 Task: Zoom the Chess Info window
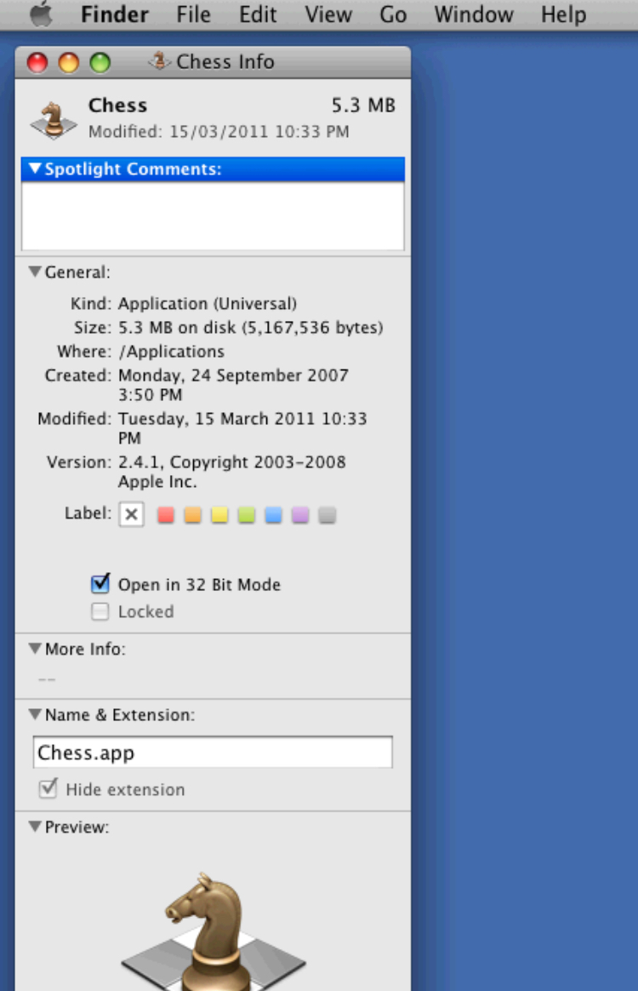pos(100,62)
